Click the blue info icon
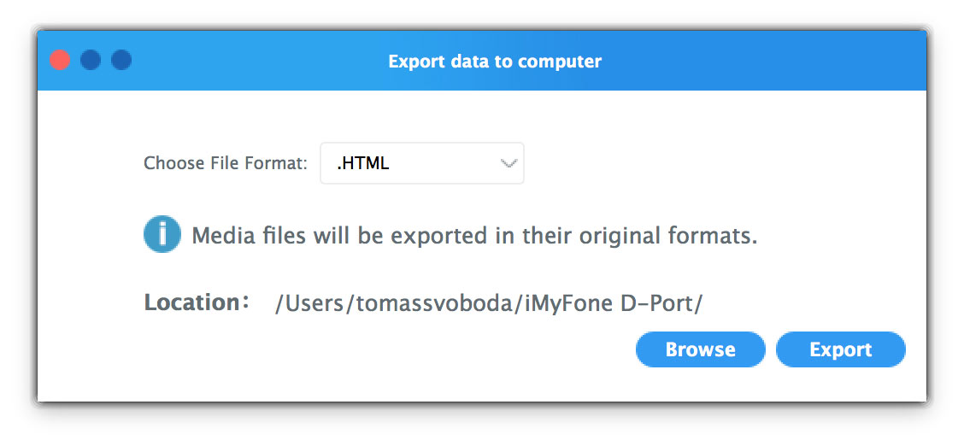 (162, 234)
